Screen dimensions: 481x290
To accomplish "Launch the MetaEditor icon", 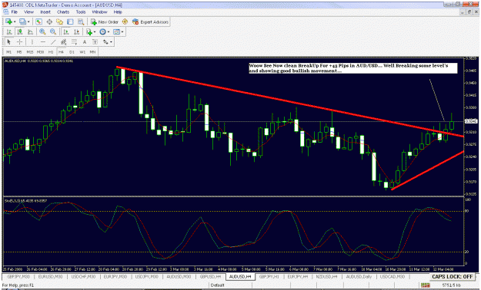I will (x=125, y=21).
